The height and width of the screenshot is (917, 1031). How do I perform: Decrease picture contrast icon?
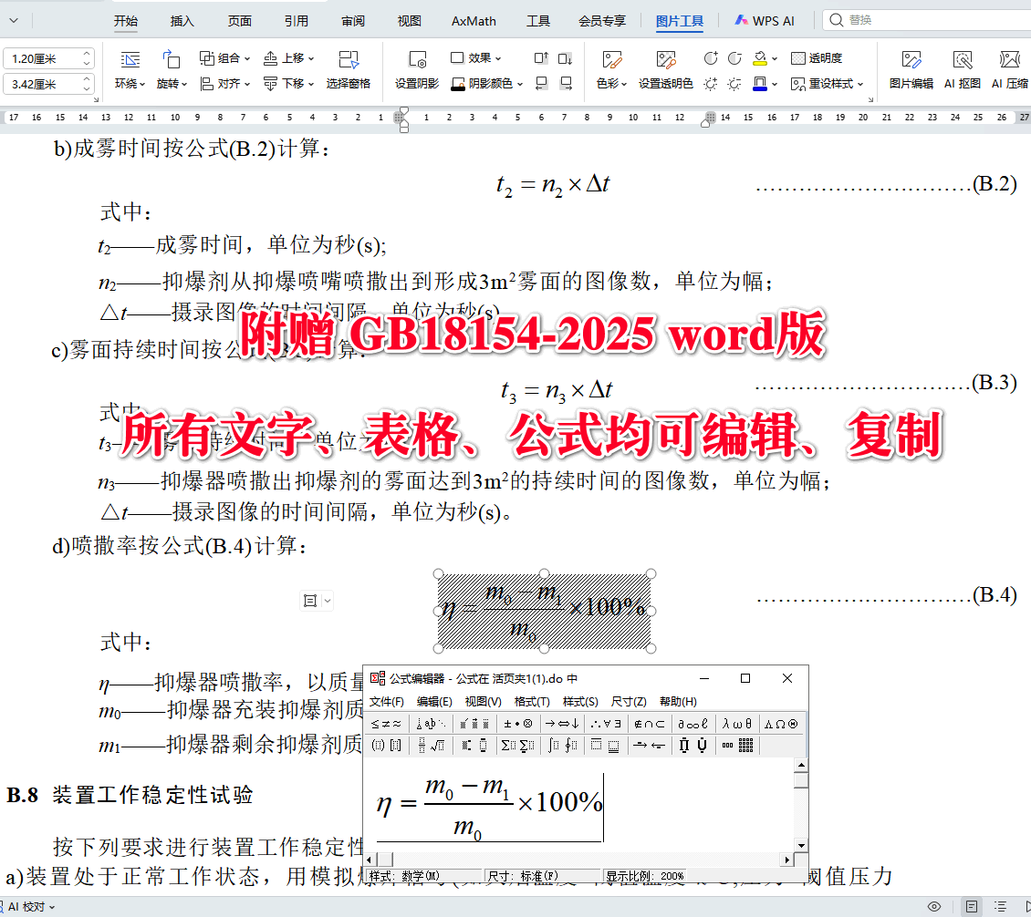734,57
